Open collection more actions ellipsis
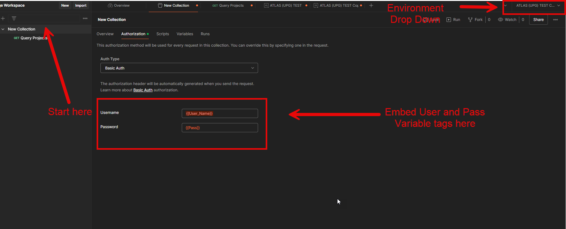Viewport: 566px width, 229px height. tap(556, 20)
